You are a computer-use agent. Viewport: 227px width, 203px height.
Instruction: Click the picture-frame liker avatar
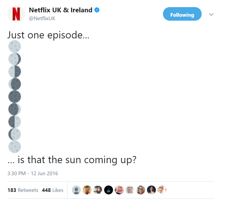pyautogui.click(x=130, y=190)
